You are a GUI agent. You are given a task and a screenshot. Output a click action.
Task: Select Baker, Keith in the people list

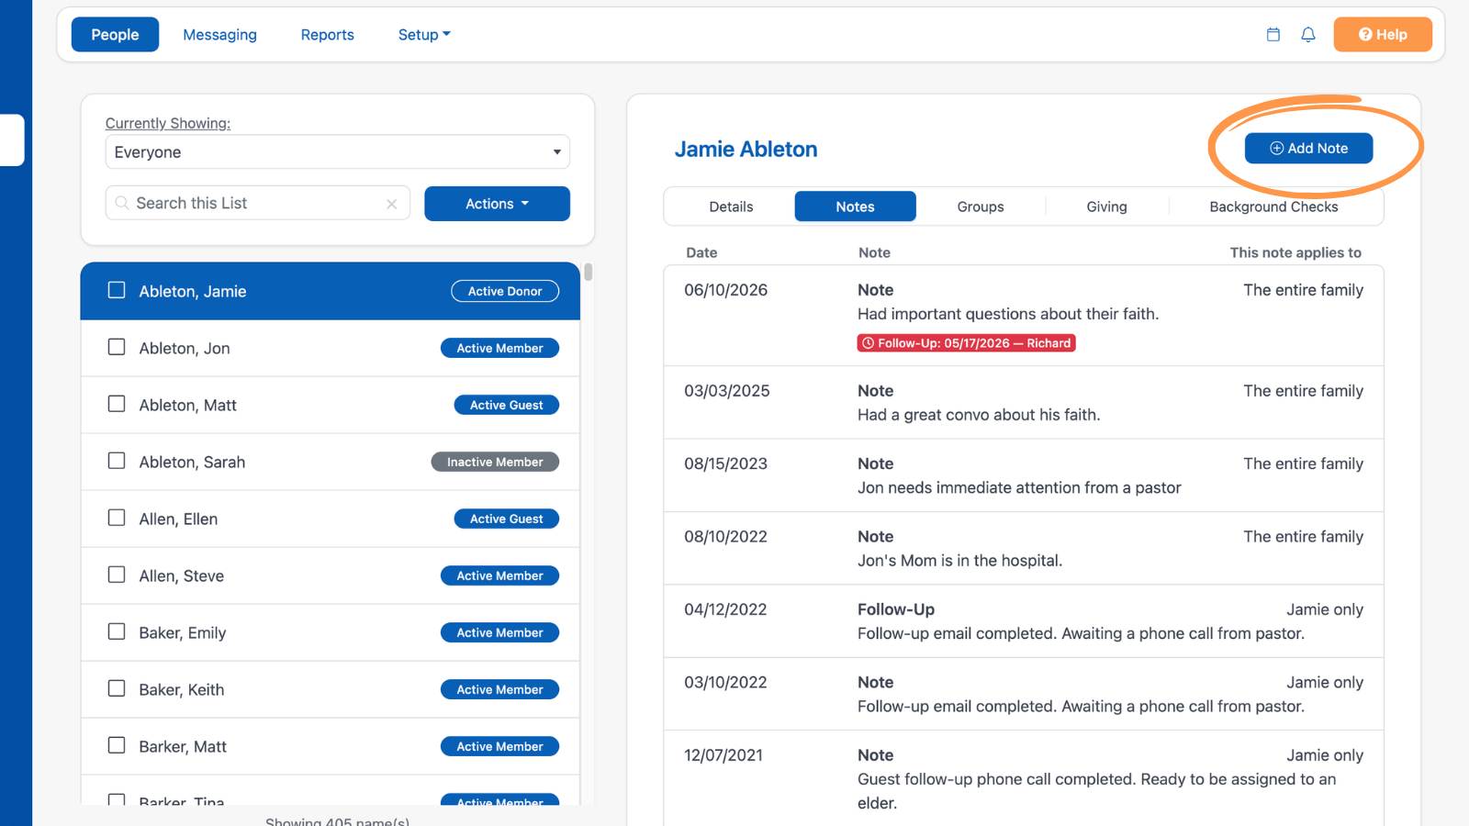[x=331, y=689]
